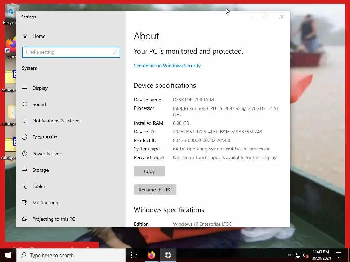Screen dimensions: 350x262
Task: Click the Projecting to this PC icon
Action: point(25,219)
